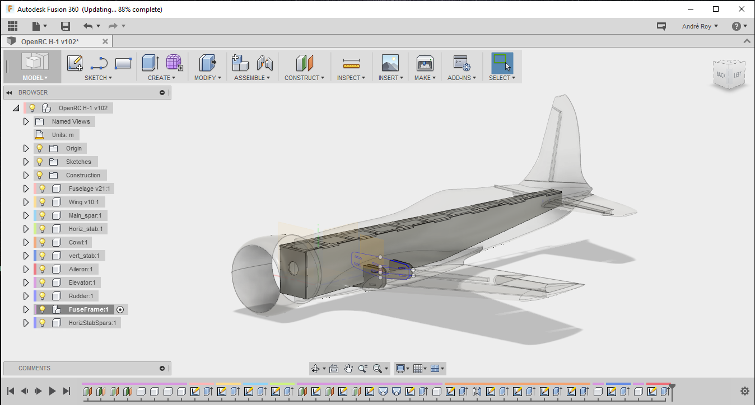Expand the Elevator:1 component
755x405 pixels.
pos(26,282)
